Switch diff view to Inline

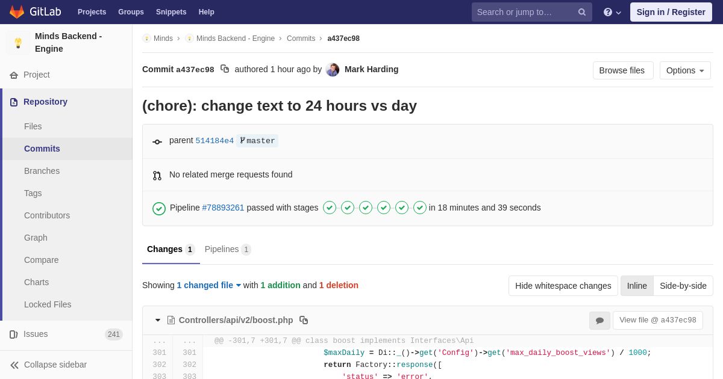(637, 286)
